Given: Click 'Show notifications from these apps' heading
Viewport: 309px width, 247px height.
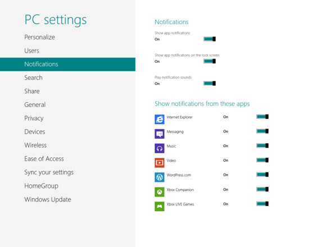Looking at the screenshot, I should click(202, 104).
